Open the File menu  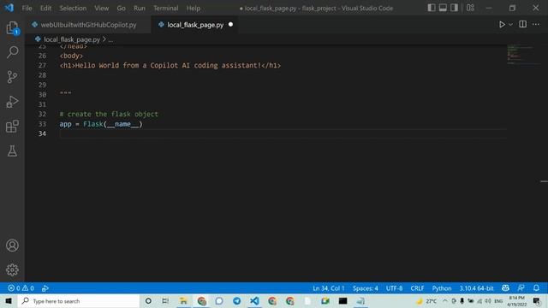(27, 8)
